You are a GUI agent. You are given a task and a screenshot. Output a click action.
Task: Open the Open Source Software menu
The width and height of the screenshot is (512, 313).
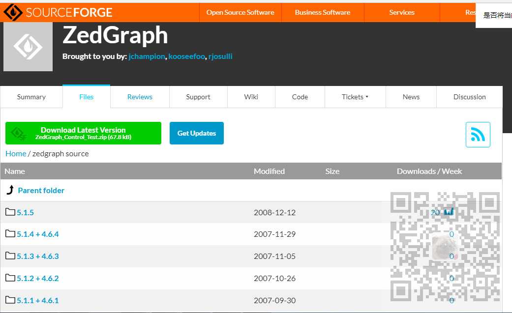[x=241, y=12]
